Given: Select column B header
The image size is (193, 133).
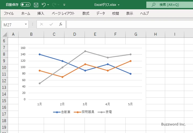Looking at the screenshot, I should pyautogui.click(x=31, y=34).
